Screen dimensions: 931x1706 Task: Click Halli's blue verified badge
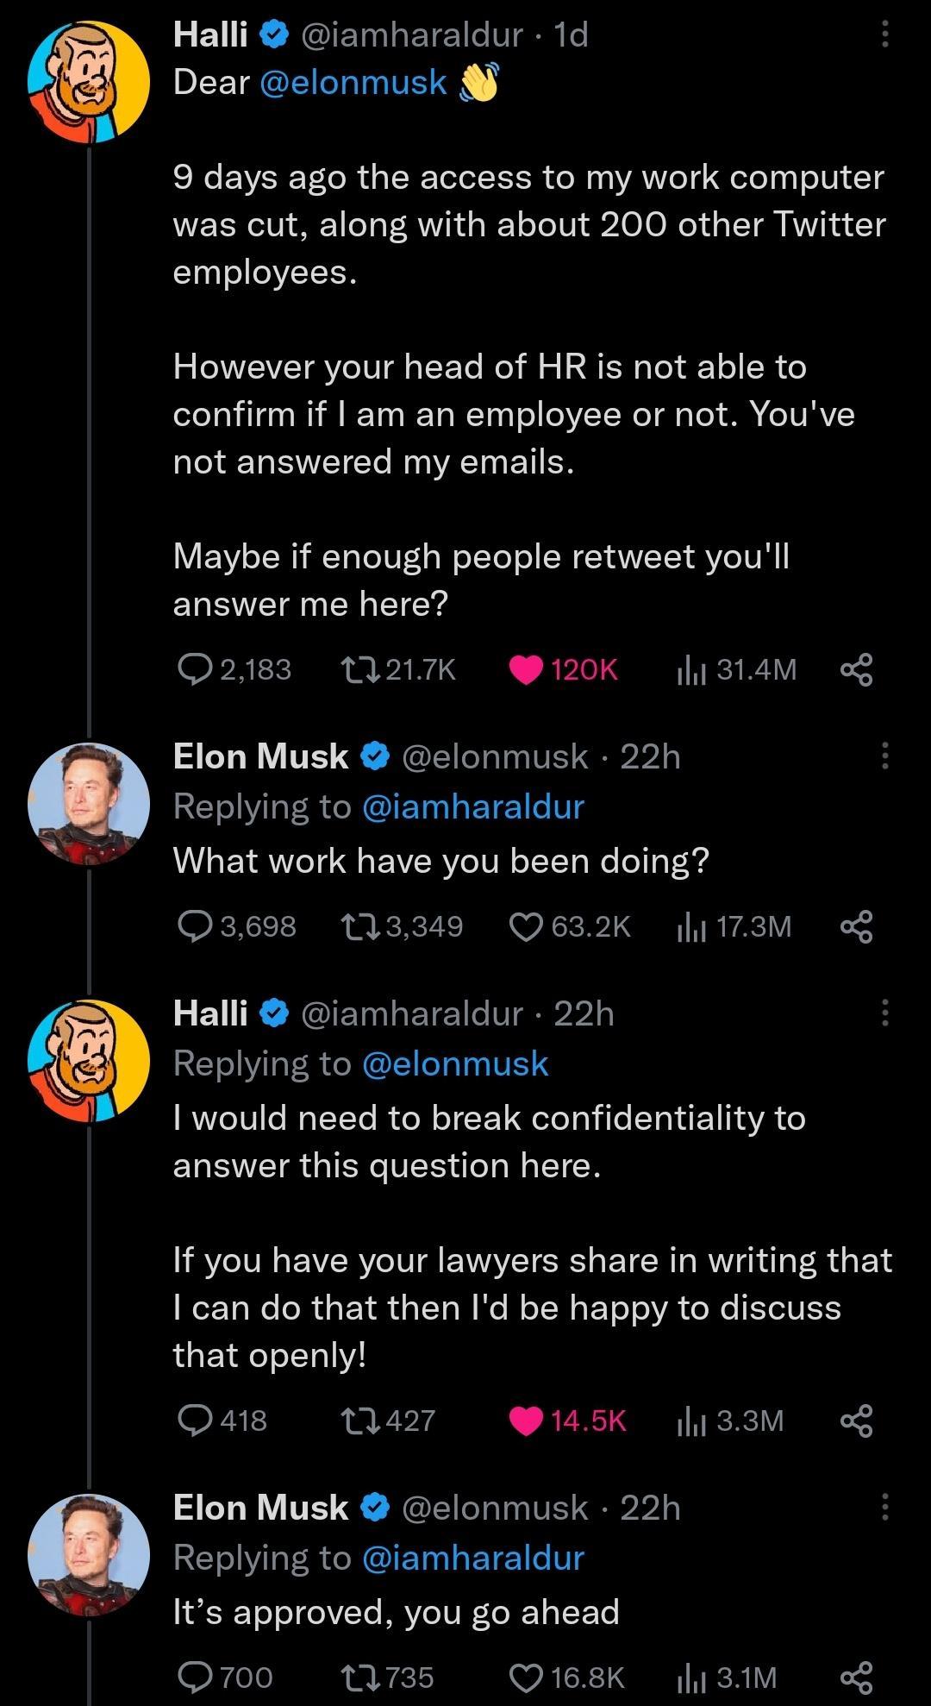click(272, 36)
